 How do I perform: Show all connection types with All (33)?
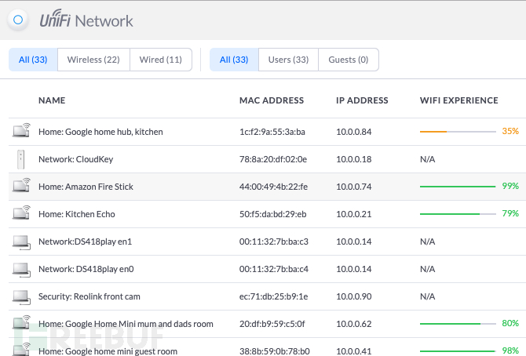click(33, 60)
